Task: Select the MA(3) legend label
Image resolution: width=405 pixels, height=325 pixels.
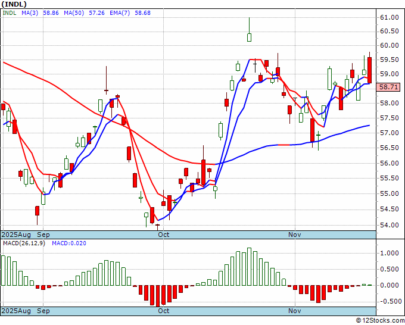Action: coord(30,12)
